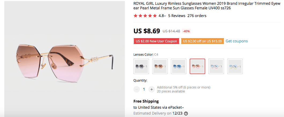Expand the 4.8 rating breakdown arrow
This screenshot has height=117, width=284.
165,16
